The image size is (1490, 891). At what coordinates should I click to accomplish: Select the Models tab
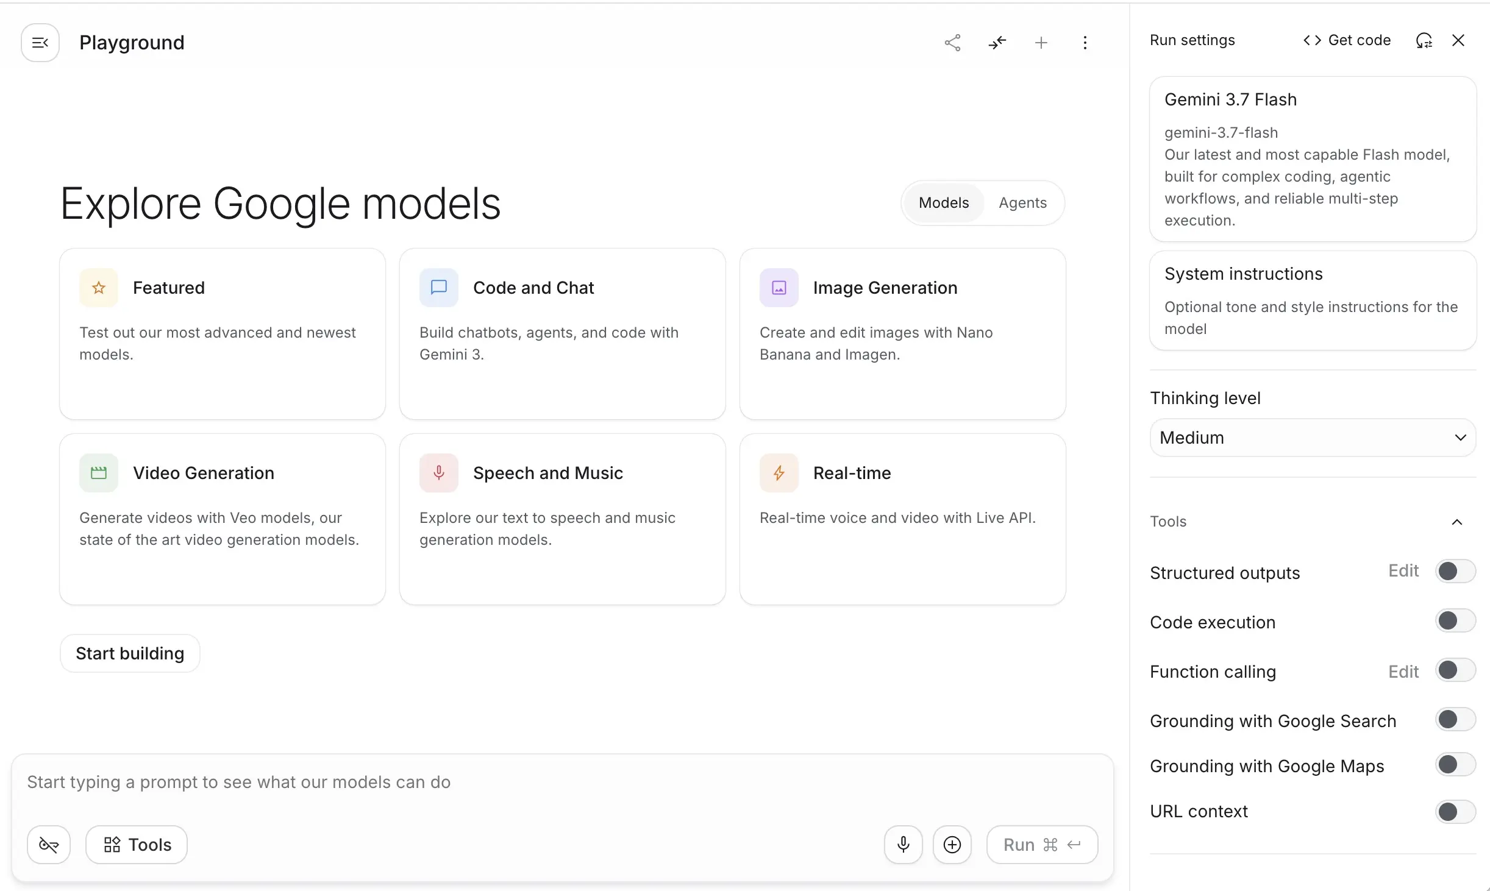944,203
